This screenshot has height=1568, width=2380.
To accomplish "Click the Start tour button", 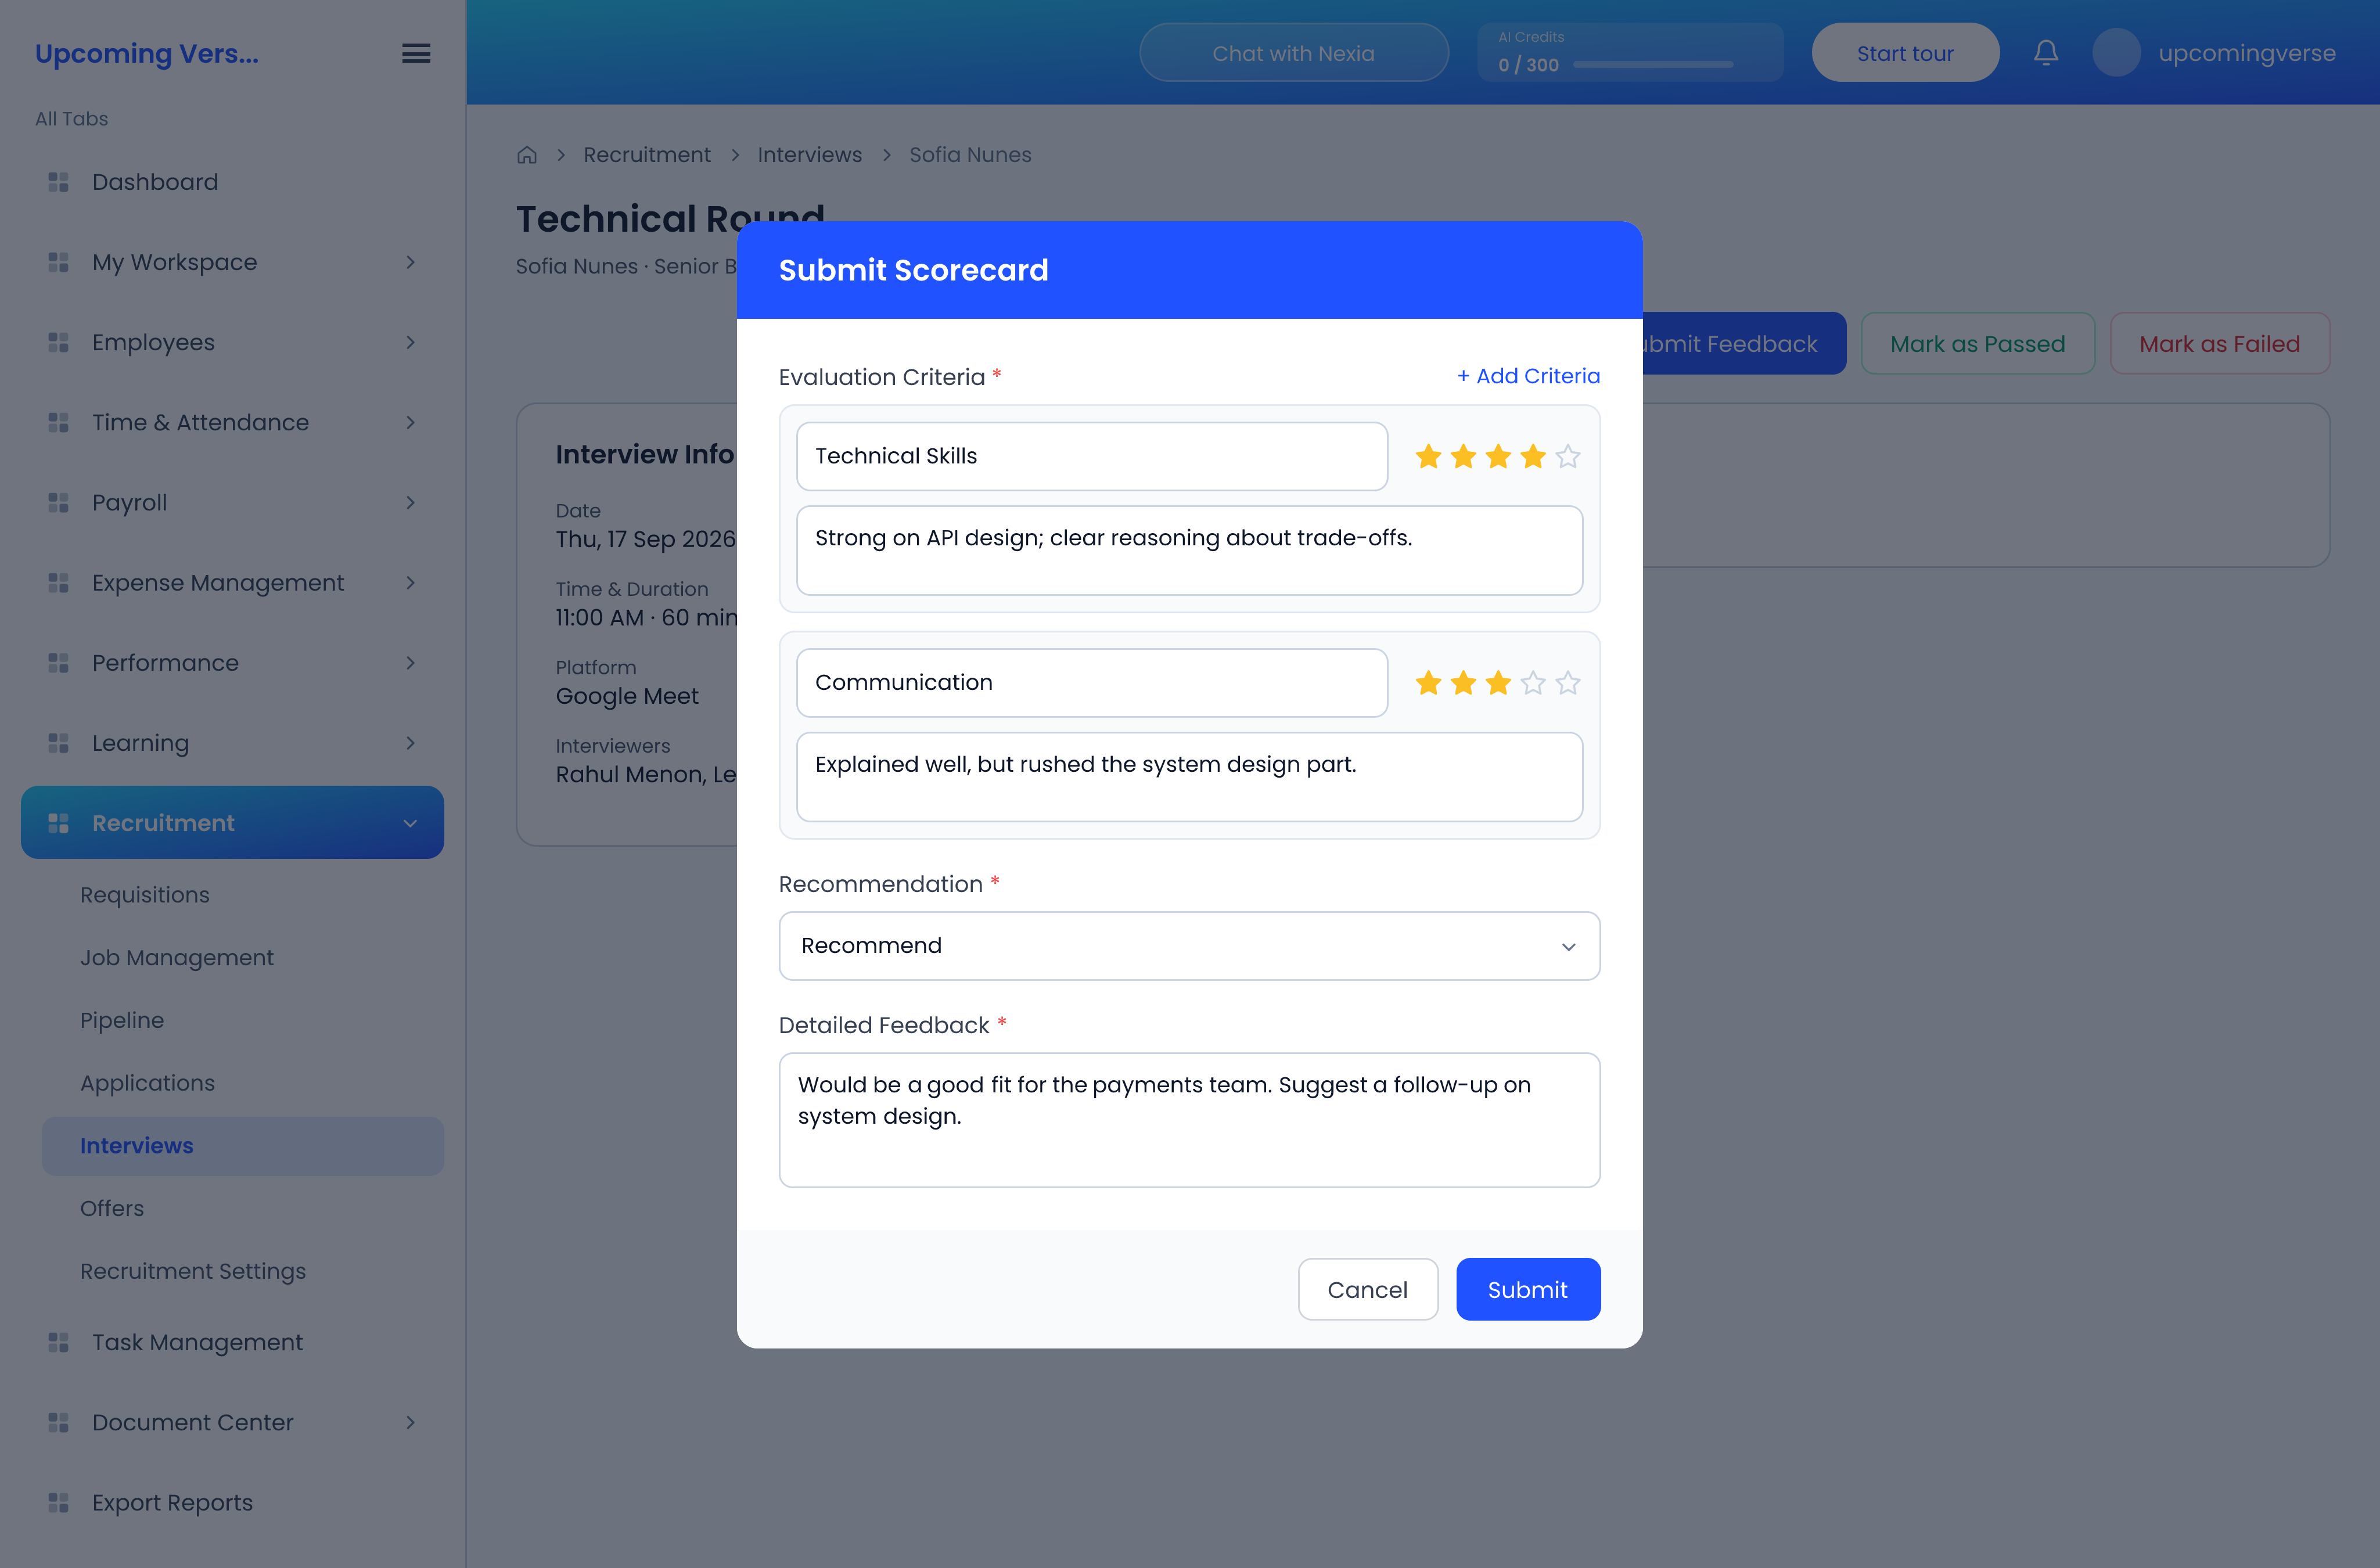I will coord(1905,53).
